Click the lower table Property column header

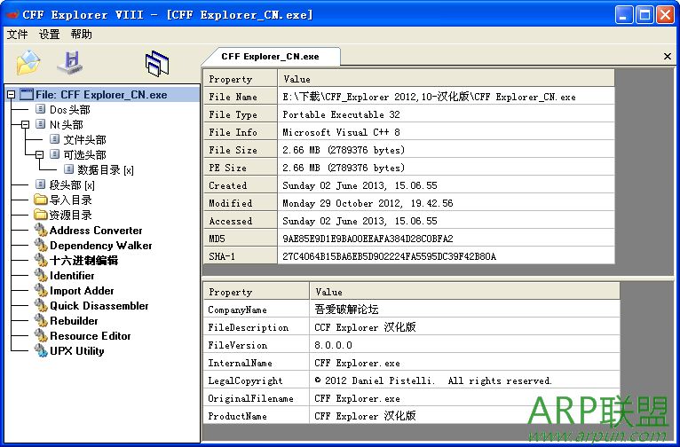tap(257, 292)
